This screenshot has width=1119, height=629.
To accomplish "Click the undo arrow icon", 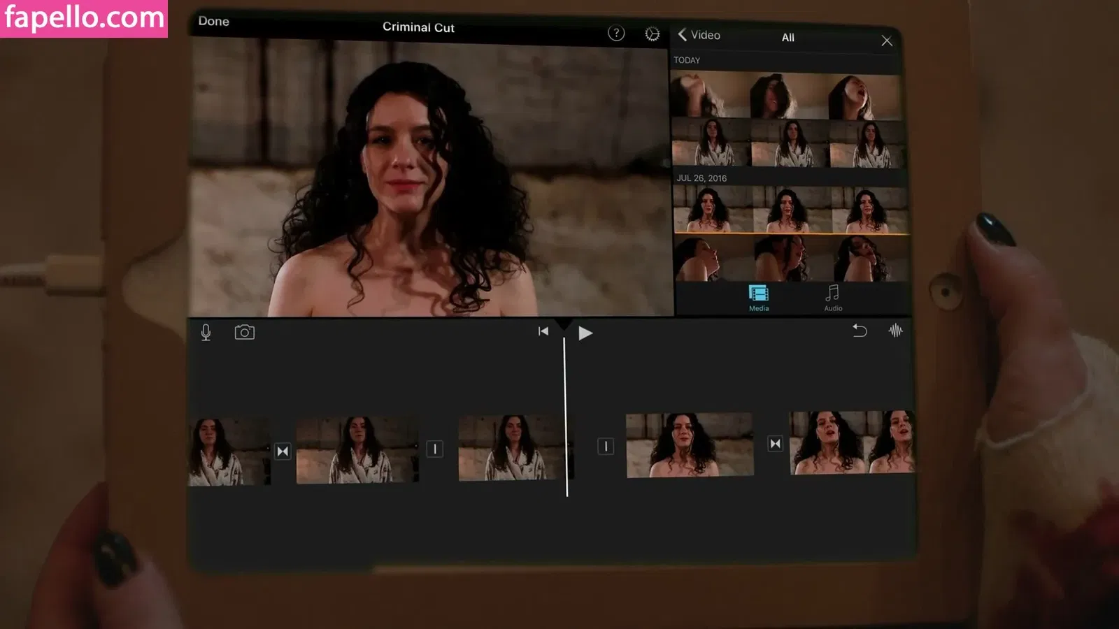I will coord(860,331).
